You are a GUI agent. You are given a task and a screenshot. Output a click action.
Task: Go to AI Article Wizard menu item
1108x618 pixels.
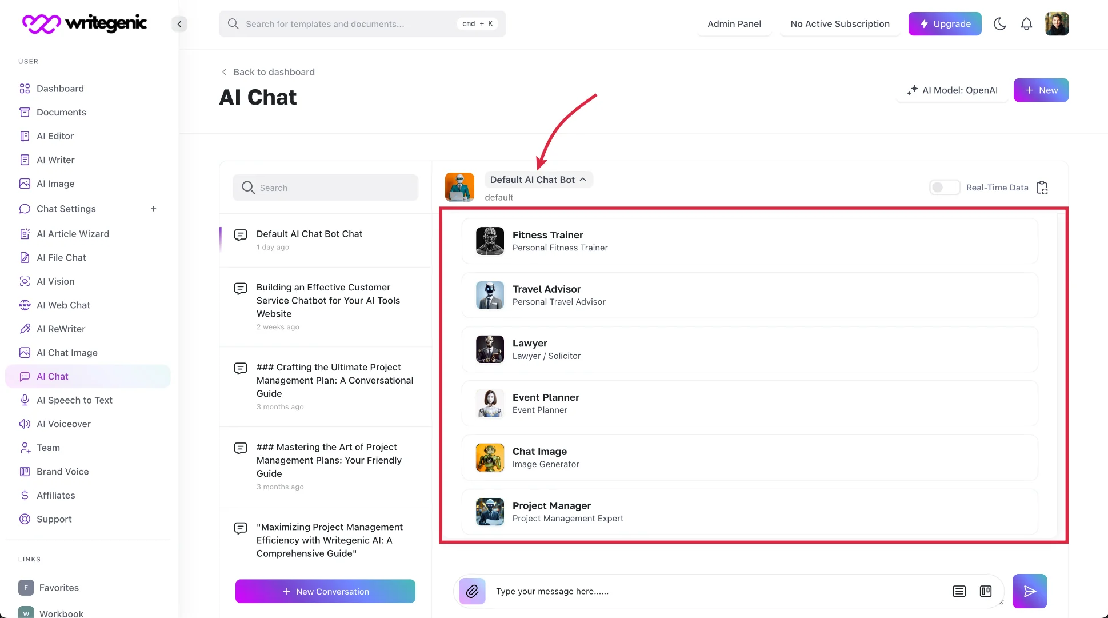click(x=73, y=234)
